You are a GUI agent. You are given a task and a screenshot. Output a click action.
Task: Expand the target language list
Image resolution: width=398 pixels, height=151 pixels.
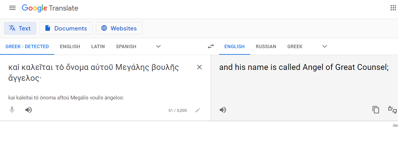[325, 47]
